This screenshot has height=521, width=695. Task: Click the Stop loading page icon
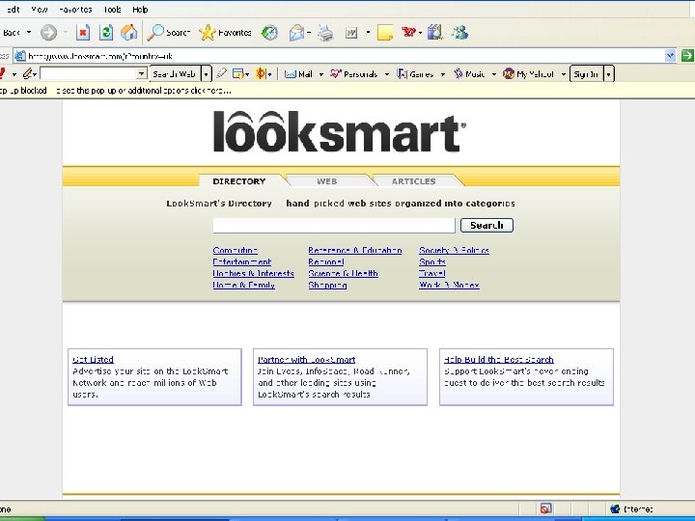[83, 33]
